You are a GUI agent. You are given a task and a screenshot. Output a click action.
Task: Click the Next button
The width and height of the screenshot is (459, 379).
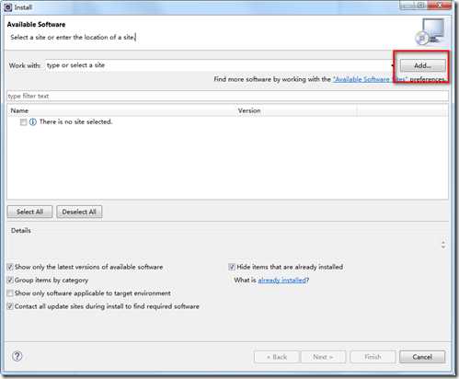click(x=323, y=357)
